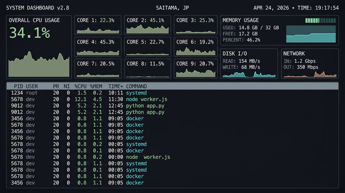Sort by the USER column header
Screen dimensions: 345x193
32,86
